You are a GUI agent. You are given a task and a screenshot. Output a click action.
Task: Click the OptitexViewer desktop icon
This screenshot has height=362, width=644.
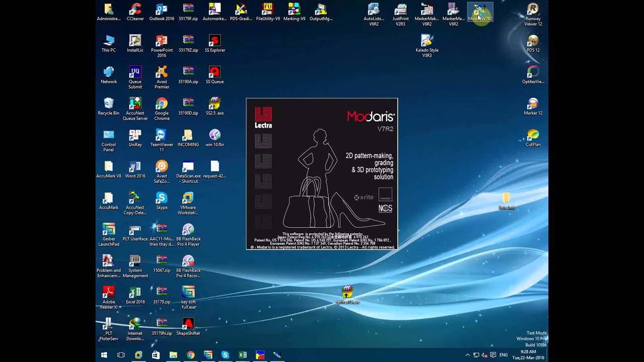(x=533, y=75)
